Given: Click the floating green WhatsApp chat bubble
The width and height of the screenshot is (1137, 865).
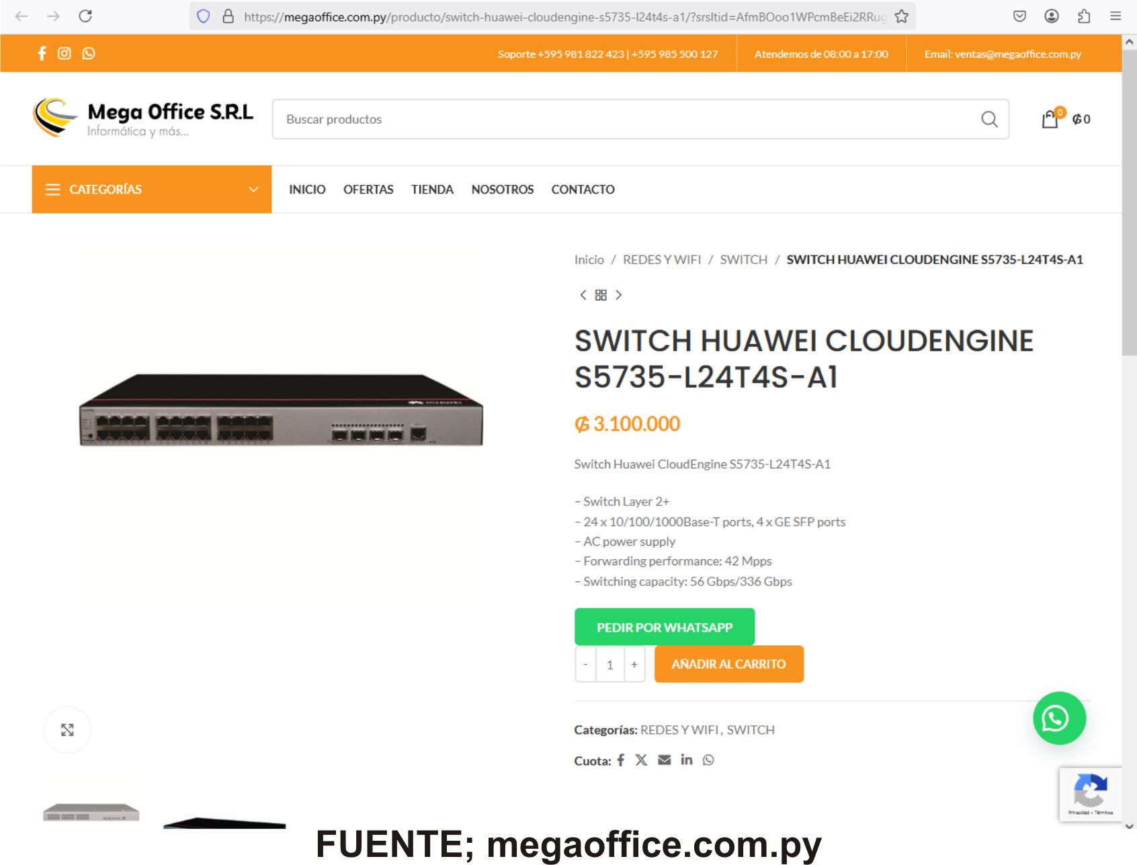Looking at the screenshot, I should pyautogui.click(x=1059, y=718).
